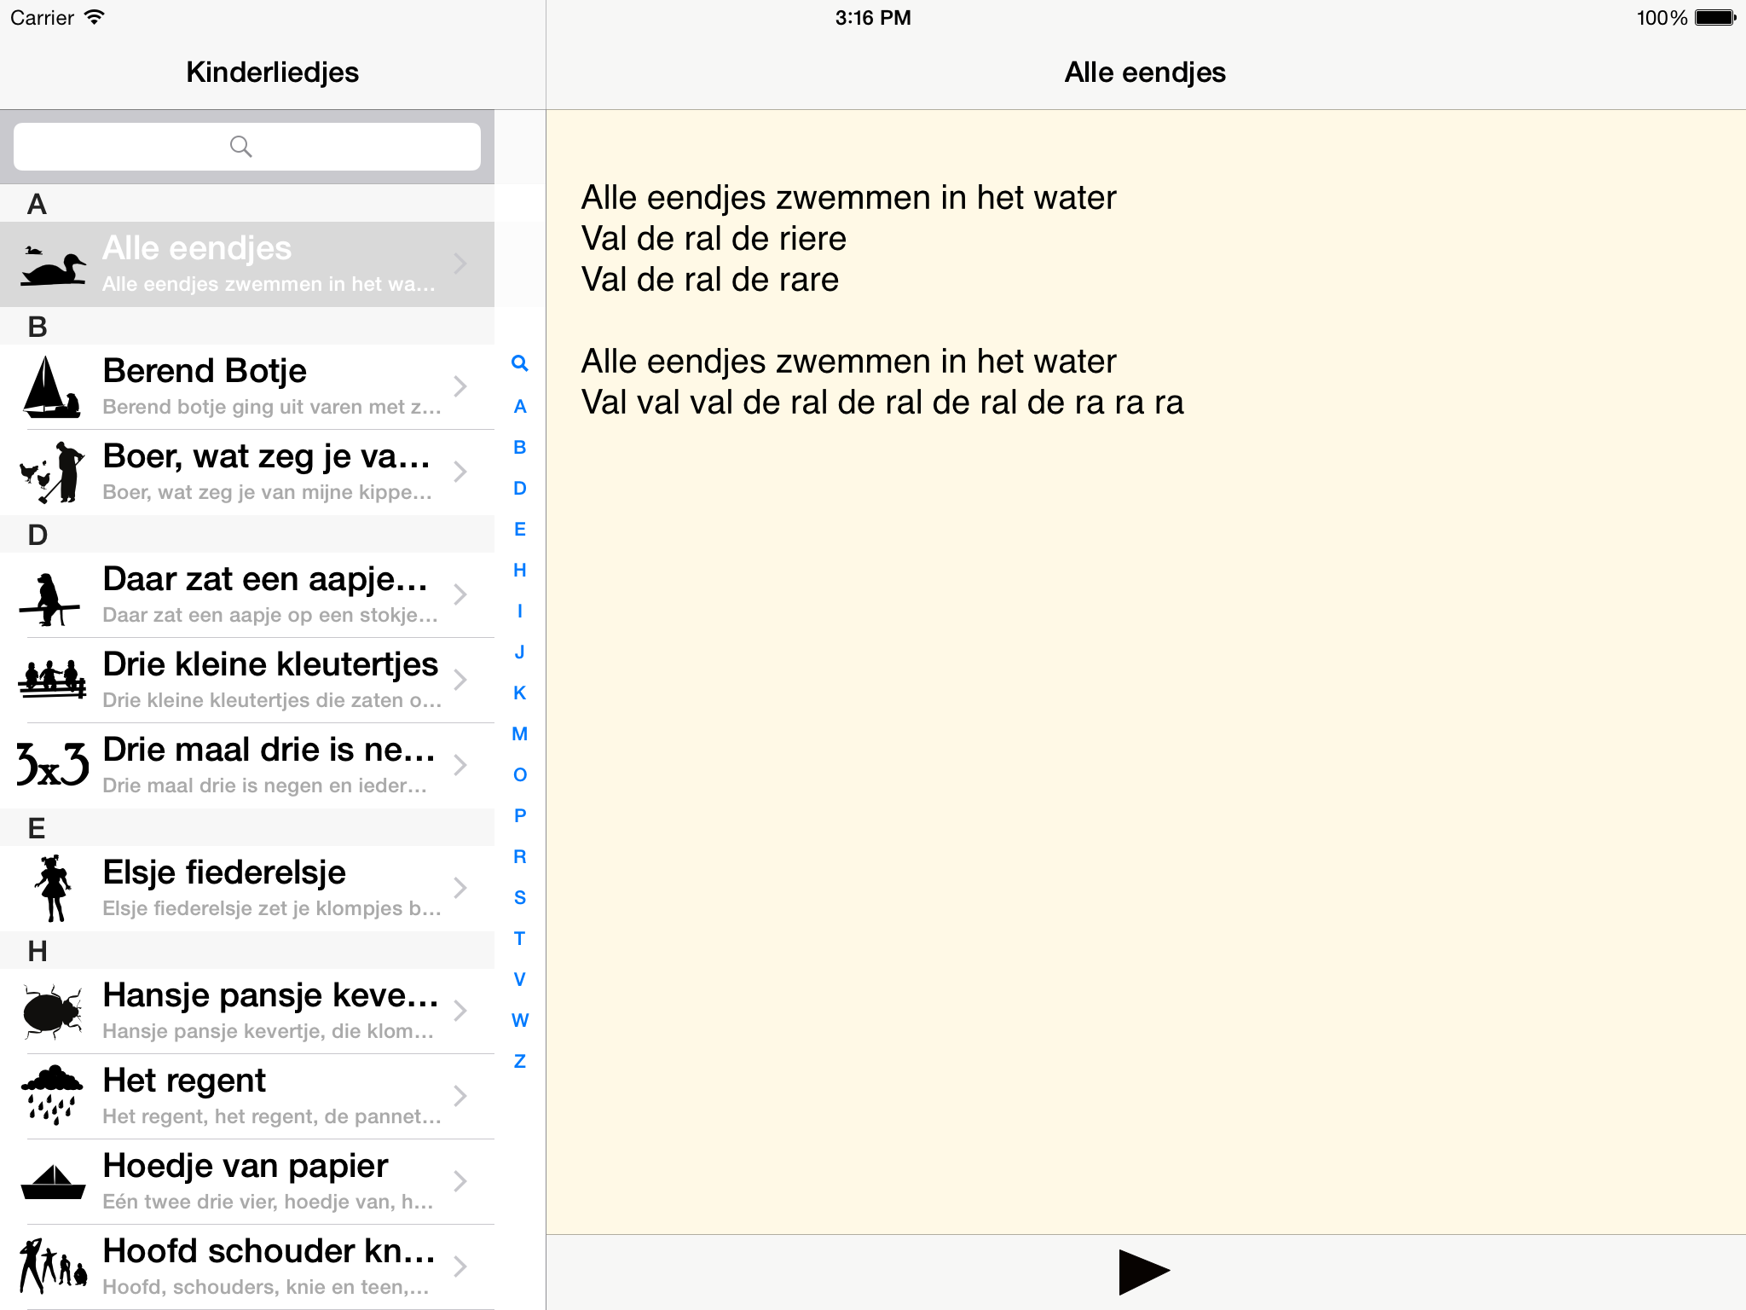Tap the duck icon for Alle eendjes

point(53,265)
